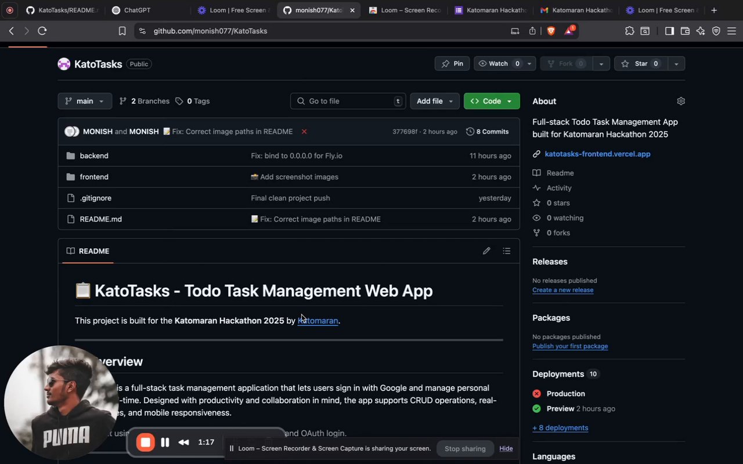743x464 pixels.
Task: Bookmark this page using the bookmark icon
Action: tap(122, 31)
